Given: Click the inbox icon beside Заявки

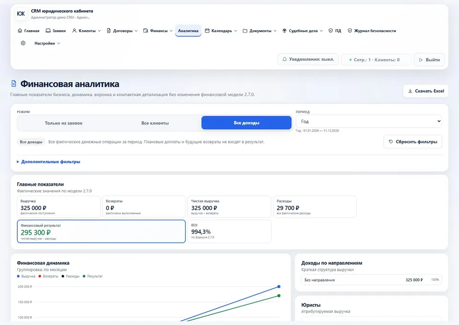Looking at the screenshot, I should click(48, 31).
